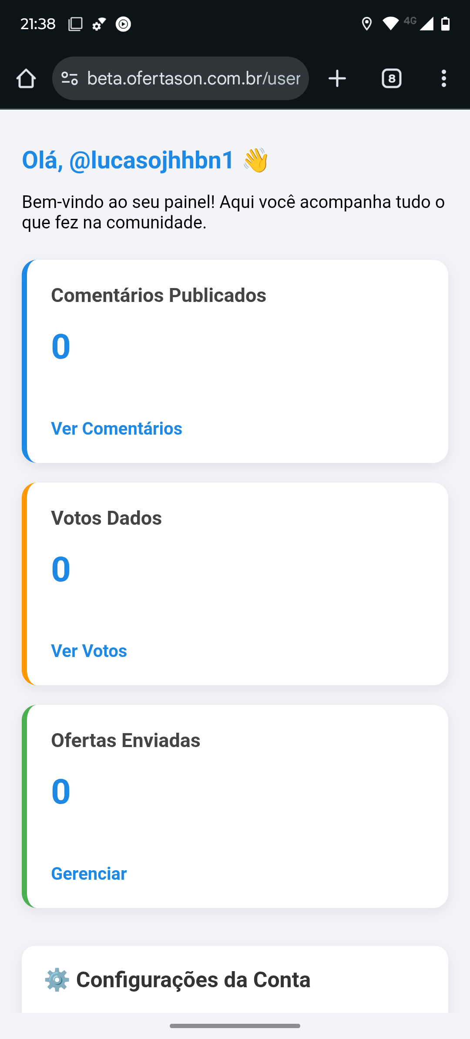The image size is (470, 1039).
Task: Tap the play circle notification icon
Action: click(124, 24)
